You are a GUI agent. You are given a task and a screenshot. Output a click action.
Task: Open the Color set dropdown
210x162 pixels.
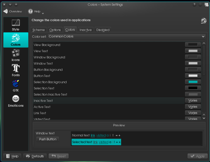(x=127, y=36)
